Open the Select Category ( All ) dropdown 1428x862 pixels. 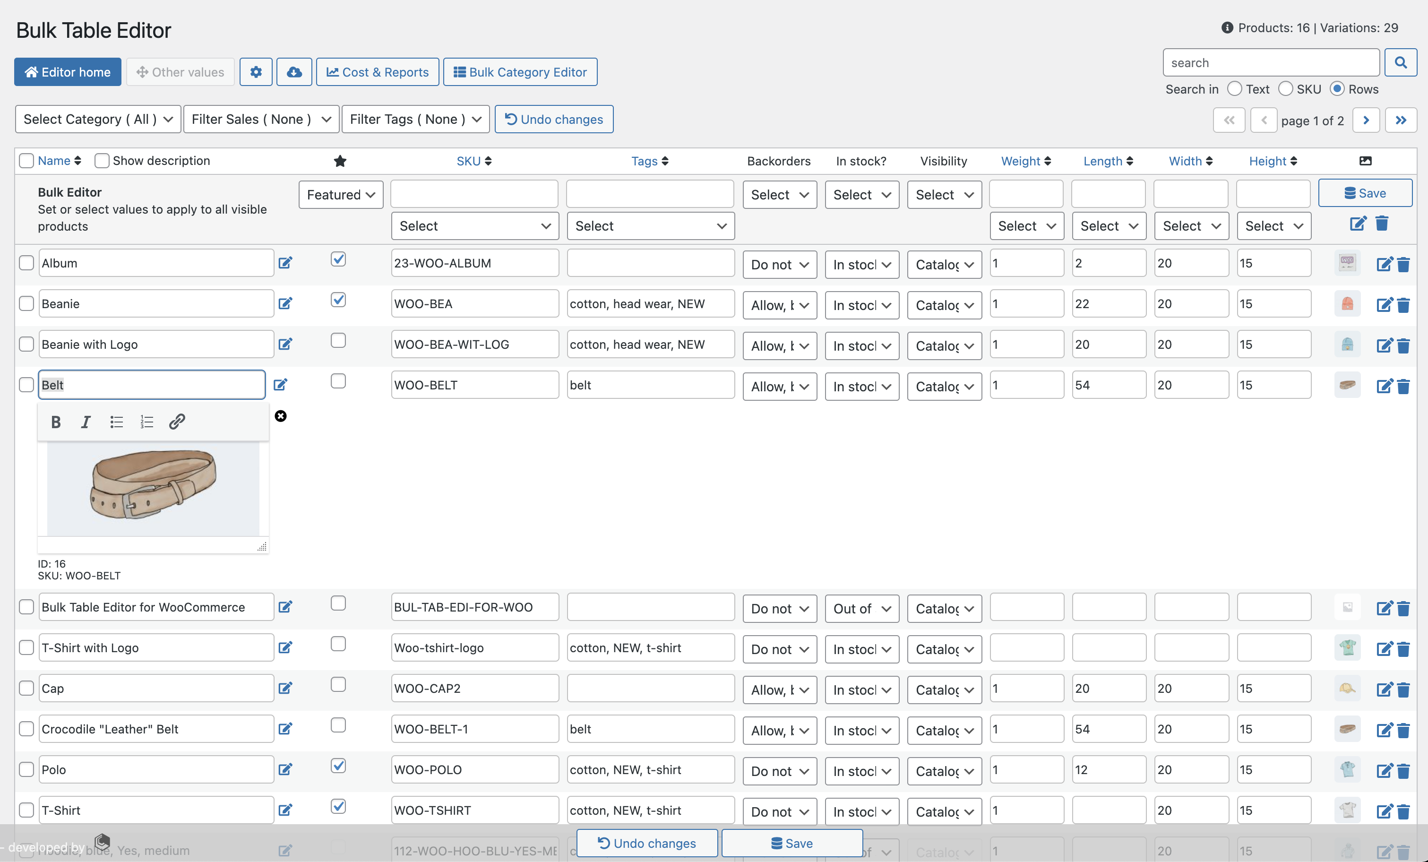(97, 119)
